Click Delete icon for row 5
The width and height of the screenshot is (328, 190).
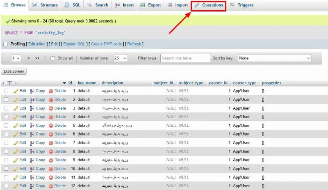tap(51, 126)
